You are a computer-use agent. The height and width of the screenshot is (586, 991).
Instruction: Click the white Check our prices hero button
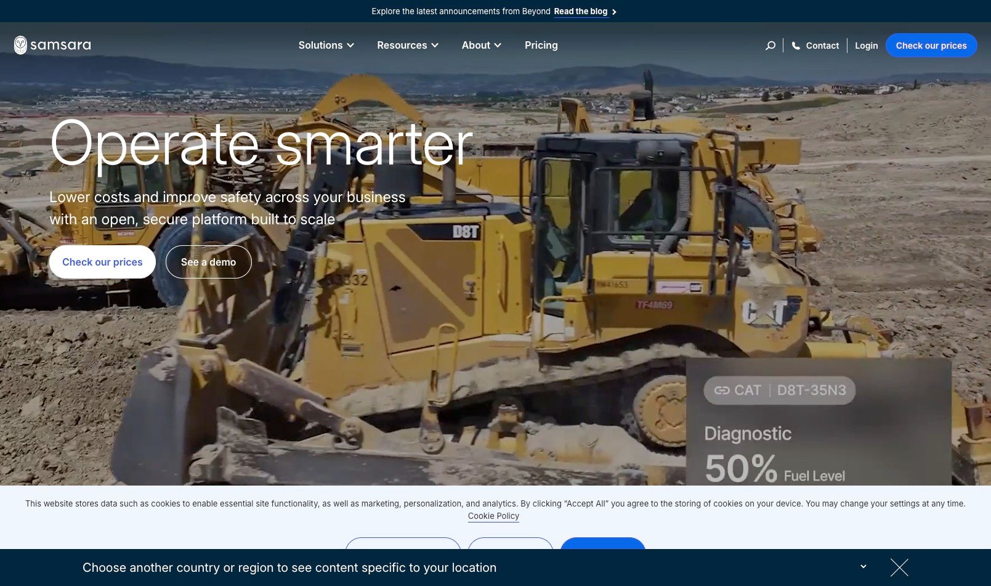(x=102, y=262)
